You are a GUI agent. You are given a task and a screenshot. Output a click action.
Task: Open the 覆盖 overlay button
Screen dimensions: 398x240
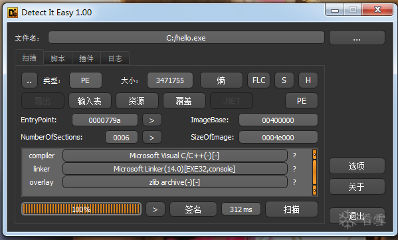coord(184,101)
